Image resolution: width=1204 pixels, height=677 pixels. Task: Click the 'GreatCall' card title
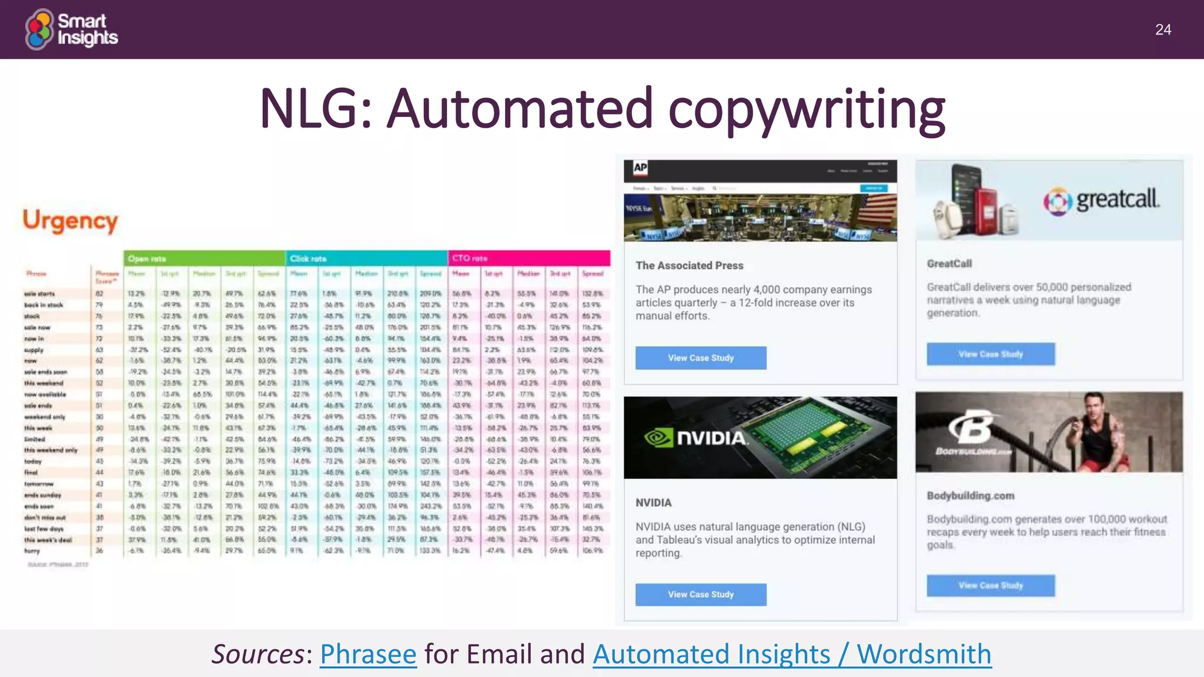coord(949,264)
